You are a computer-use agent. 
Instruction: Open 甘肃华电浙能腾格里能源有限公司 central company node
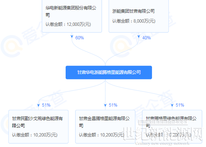[109, 72]
